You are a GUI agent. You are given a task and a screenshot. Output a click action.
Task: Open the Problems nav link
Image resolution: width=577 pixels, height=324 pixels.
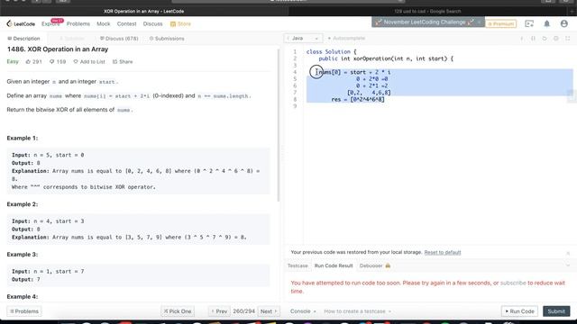tap(78, 24)
